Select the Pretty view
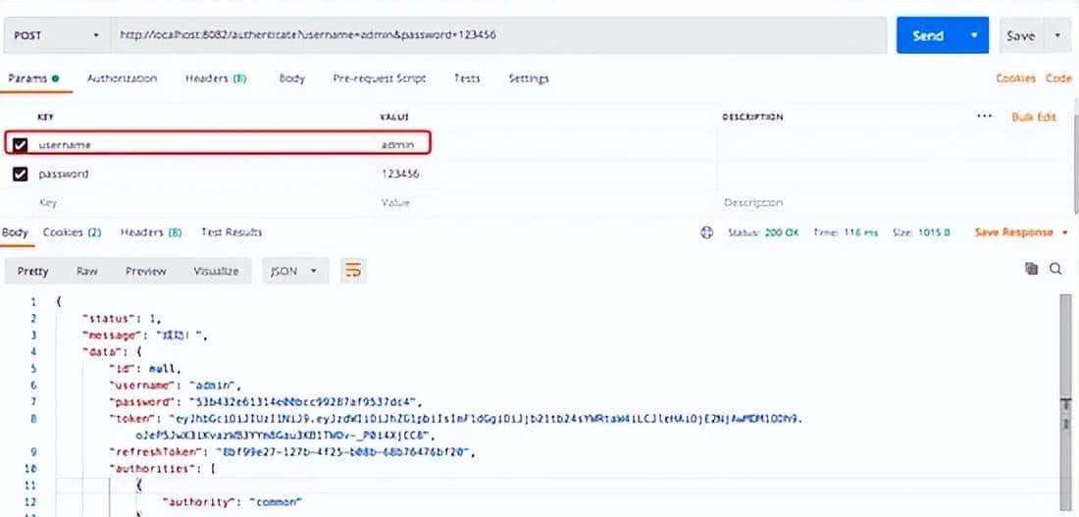 point(33,271)
